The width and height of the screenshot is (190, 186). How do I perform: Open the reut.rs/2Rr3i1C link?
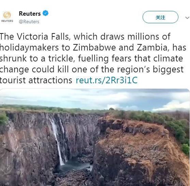coord(106,80)
